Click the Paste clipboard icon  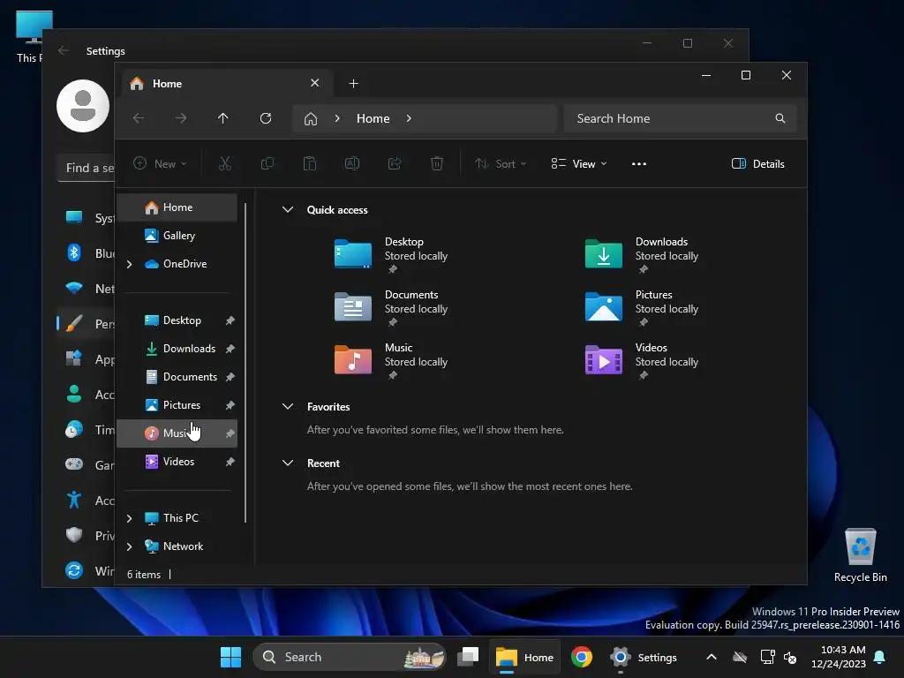pyautogui.click(x=310, y=163)
